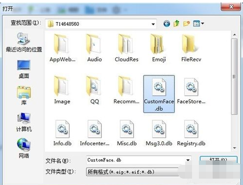Screen dimensions: 243x185
Task: Select the Infocenter... file
Action: pyautogui.click(x=95, y=133)
